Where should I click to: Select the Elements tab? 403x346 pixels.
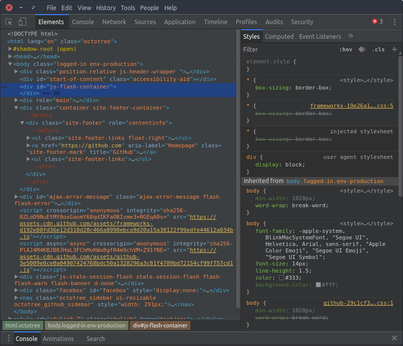(51, 22)
